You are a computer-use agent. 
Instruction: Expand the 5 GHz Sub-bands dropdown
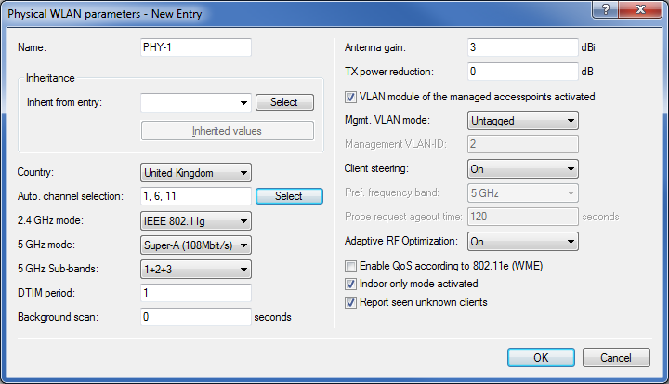click(x=196, y=269)
